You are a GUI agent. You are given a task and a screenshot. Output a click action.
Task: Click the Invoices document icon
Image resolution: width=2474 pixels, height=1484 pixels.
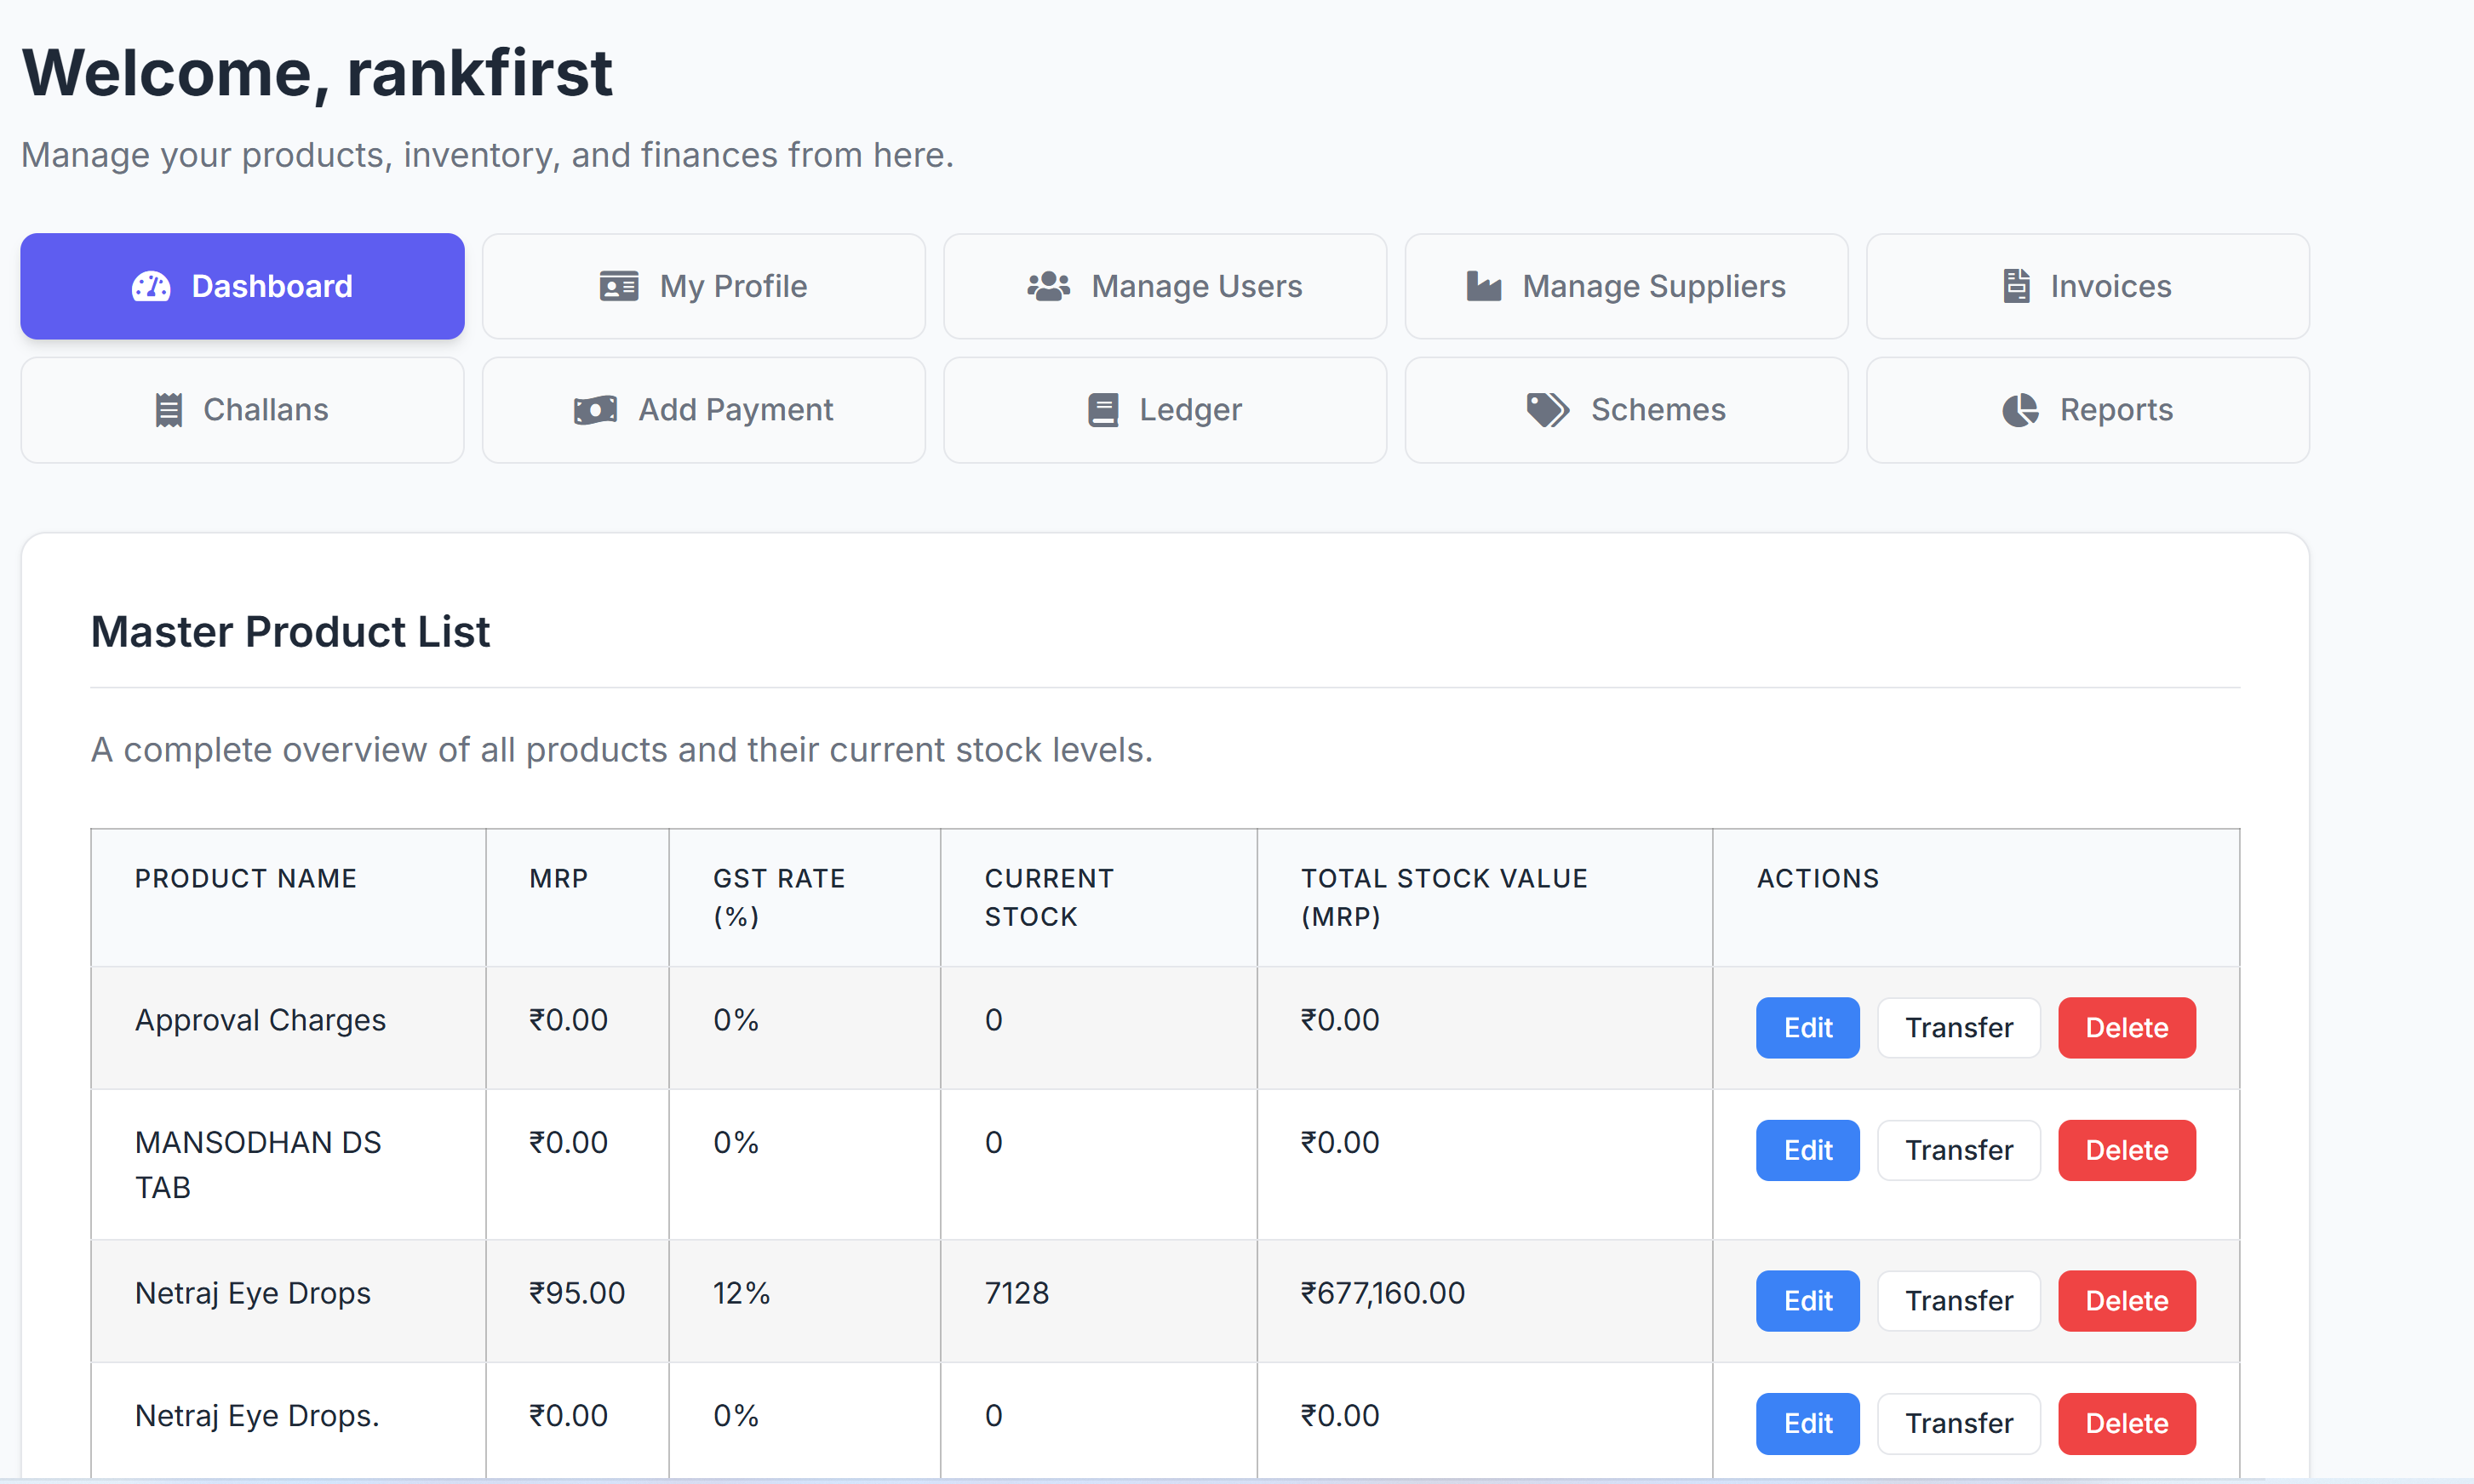(2016, 287)
